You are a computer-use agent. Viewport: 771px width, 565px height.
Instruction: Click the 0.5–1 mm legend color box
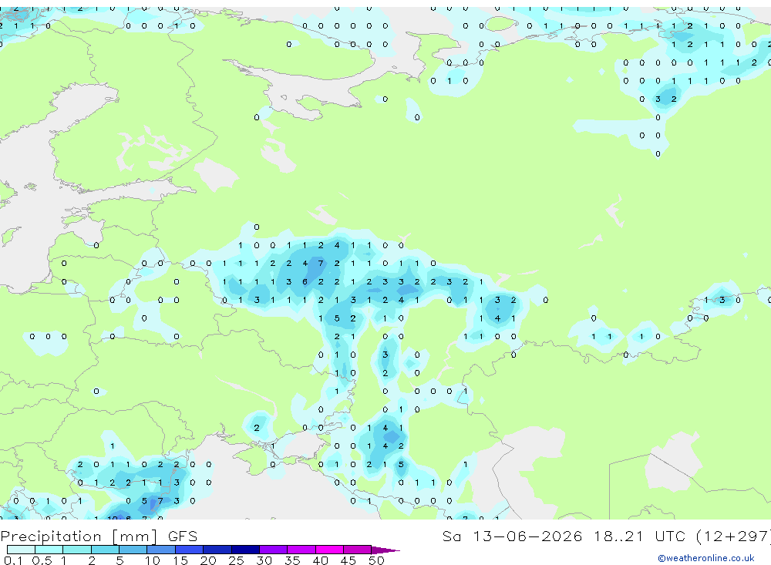49,550
